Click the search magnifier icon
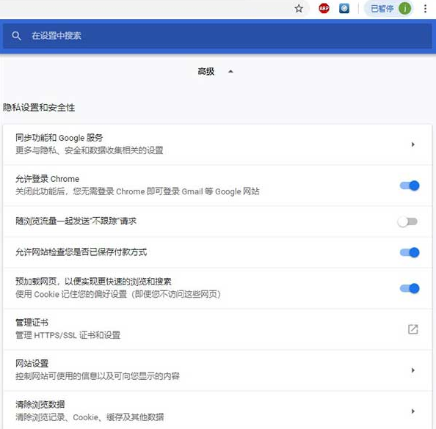436x429 pixels. tap(16, 35)
